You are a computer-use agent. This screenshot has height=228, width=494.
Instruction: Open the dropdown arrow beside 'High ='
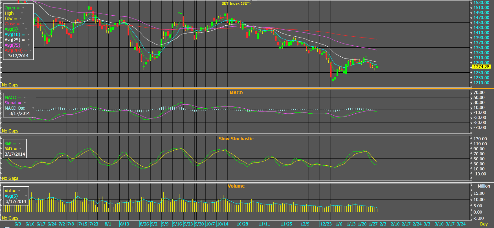point(22,13)
